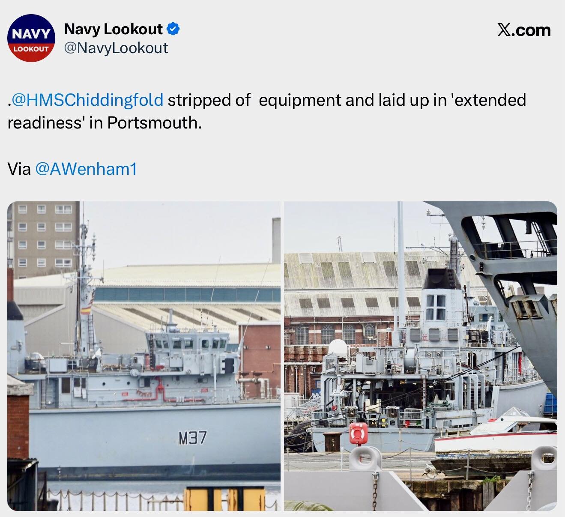This screenshot has width=565, height=517.
Task: Open the left photo showing M37 hull
Action: (x=144, y=356)
